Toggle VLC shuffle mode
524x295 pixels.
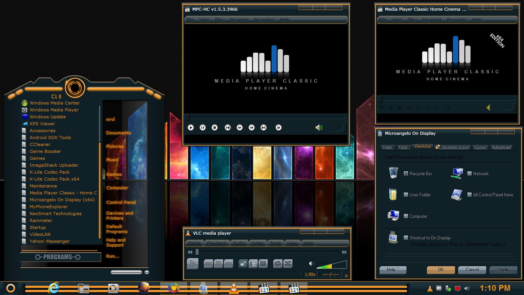pyautogui.click(x=287, y=264)
